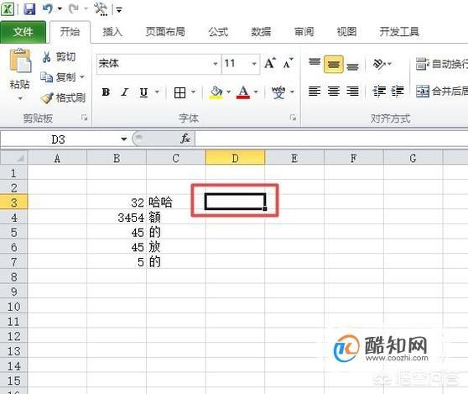The height and width of the screenshot is (394, 468).
Task: Click the text Orientation icon
Action: coord(379,64)
